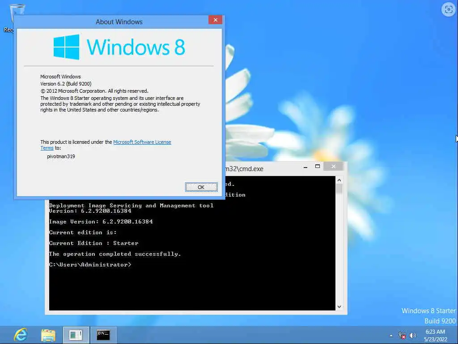Click 'Current Edition : Starter' in cmd output
Image resolution: width=458 pixels, height=344 pixels.
click(94, 243)
